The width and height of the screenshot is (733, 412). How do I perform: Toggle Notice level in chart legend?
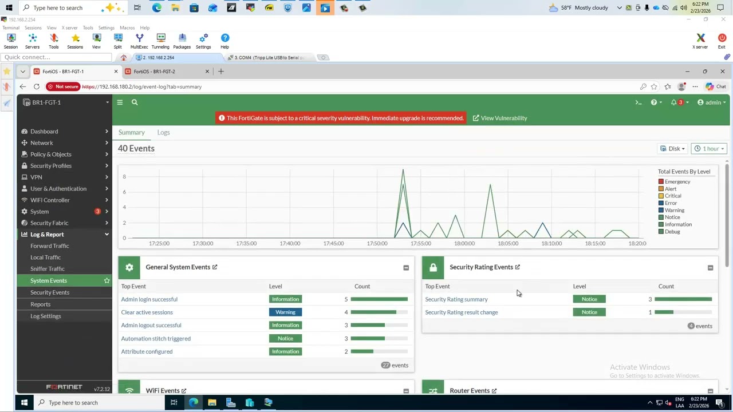coord(669,217)
